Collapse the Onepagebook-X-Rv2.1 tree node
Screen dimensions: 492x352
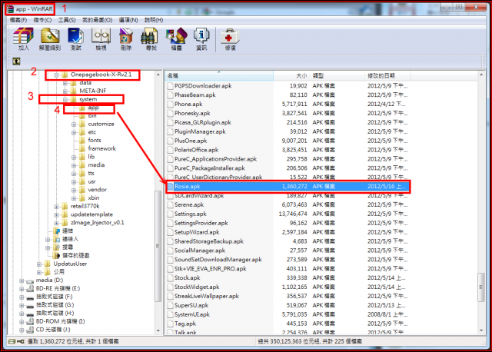(56, 75)
